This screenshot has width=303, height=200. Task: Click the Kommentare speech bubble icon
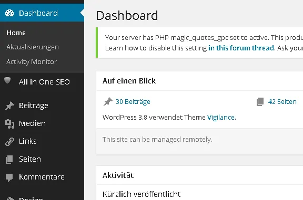9,177
